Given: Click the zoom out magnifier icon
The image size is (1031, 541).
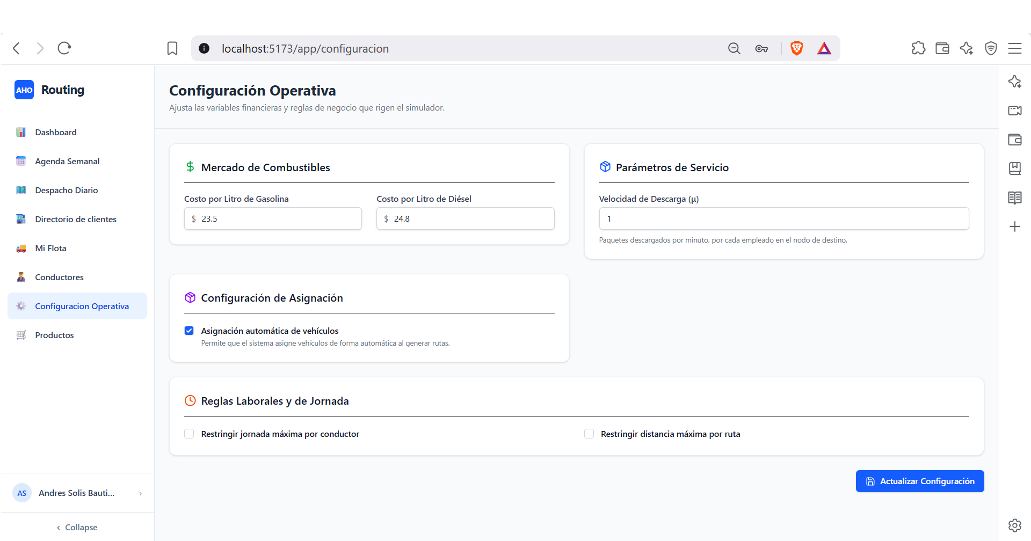Looking at the screenshot, I should (734, 48).
